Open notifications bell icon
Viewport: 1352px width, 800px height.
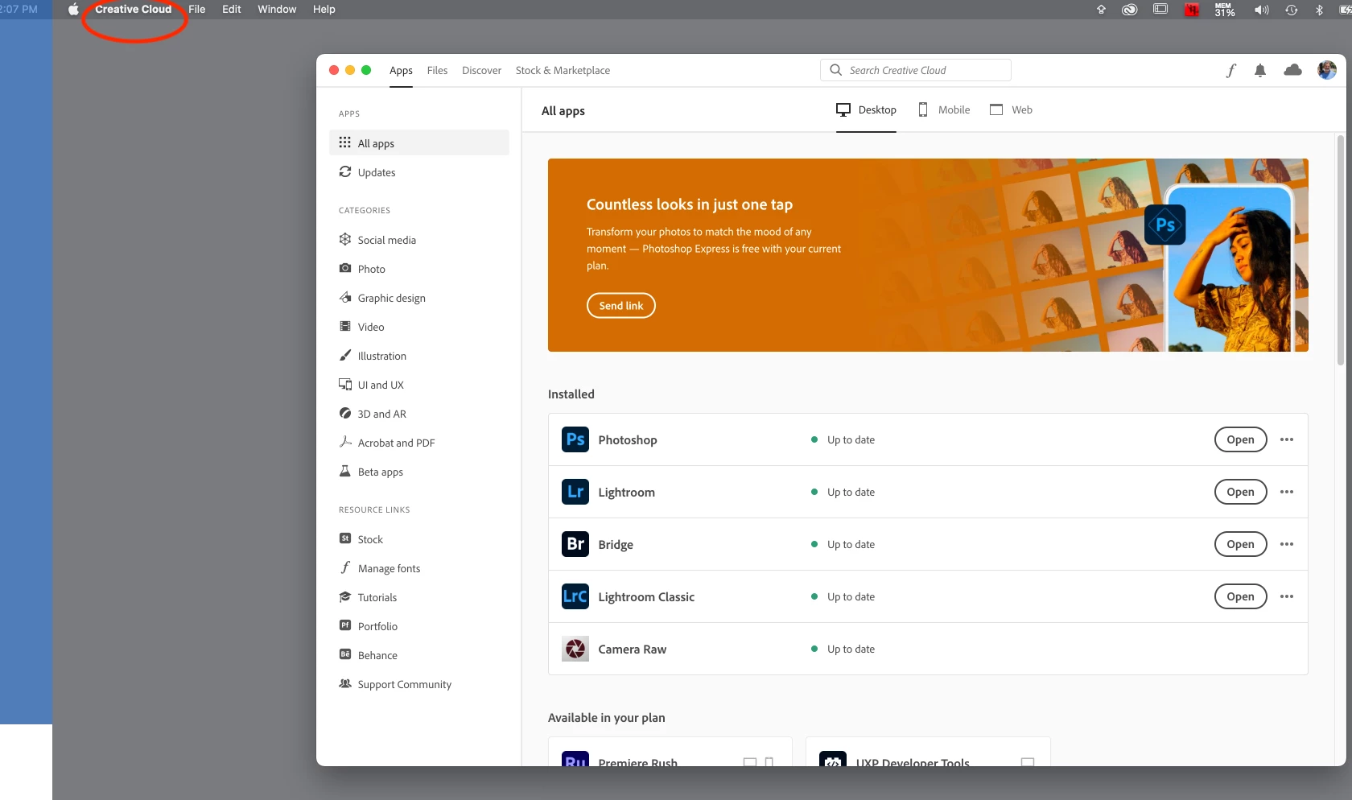pyautogui.click(x=1260, y=71)
